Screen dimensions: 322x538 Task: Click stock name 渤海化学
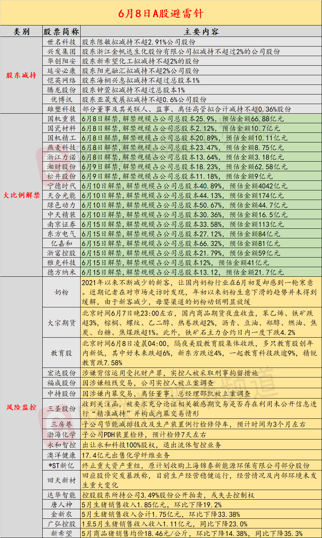[61, 435]
